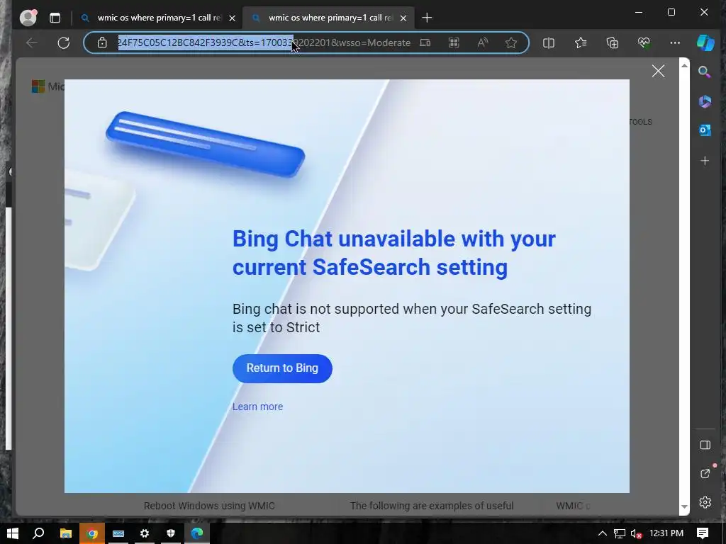Close the Bing Chat unavailable dialog
This screenshot has height=544, width=726.
pyautogui.click(x=658, y=71)
